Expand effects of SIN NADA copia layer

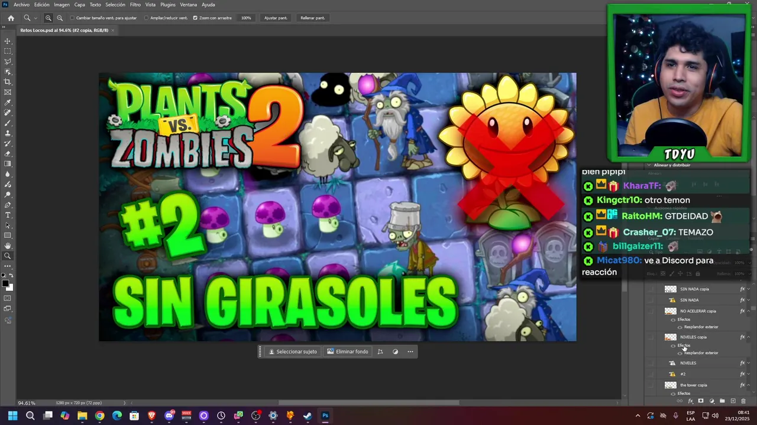pos(749,289)
